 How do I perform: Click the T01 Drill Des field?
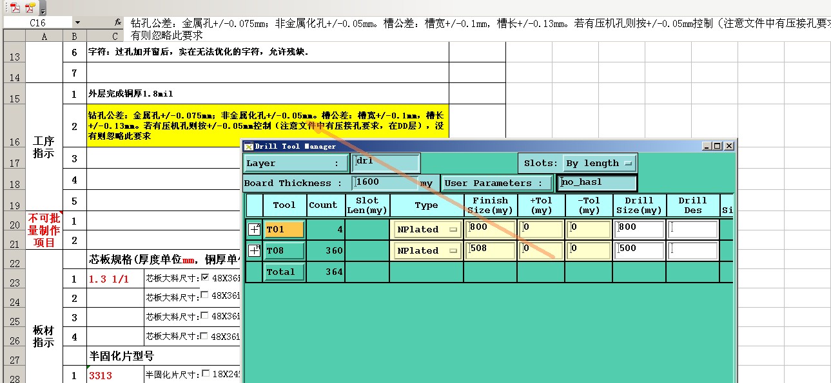point(693,229)
